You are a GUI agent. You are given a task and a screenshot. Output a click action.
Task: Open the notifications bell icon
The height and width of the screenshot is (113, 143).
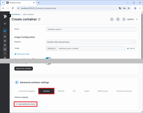pos(112,19)
